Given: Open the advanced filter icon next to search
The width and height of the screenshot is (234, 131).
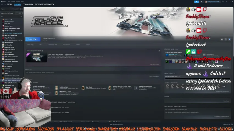Looking at the screenshot, I should tap(21, 16).
